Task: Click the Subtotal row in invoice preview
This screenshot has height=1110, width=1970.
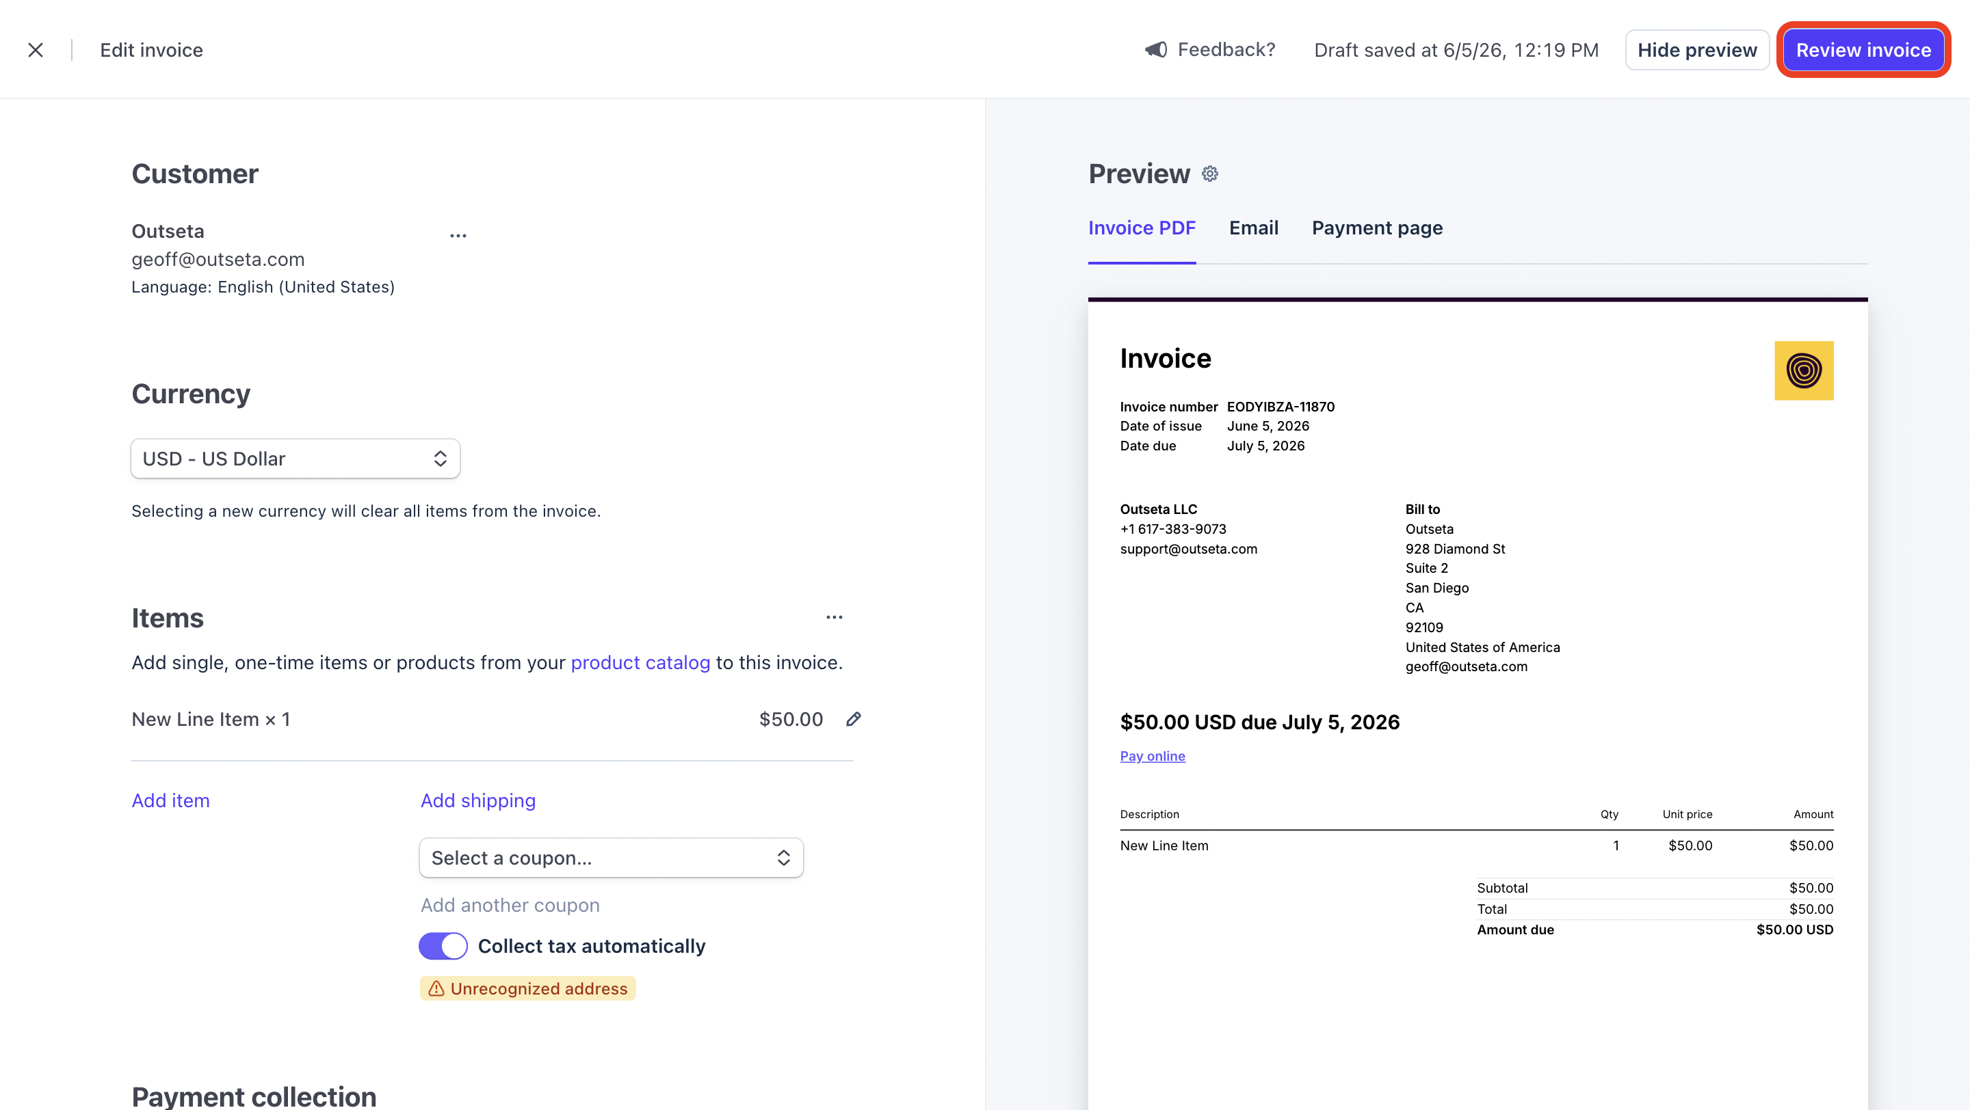Action: 1655,889
